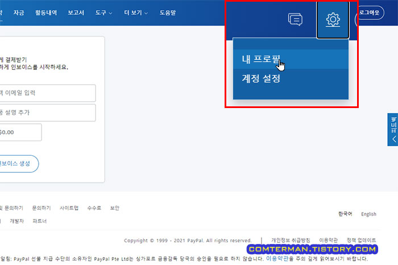This screenshot has height=265, width=398.
Task: Open the messages chat bubble icon
Action: (x=295, y=19)
